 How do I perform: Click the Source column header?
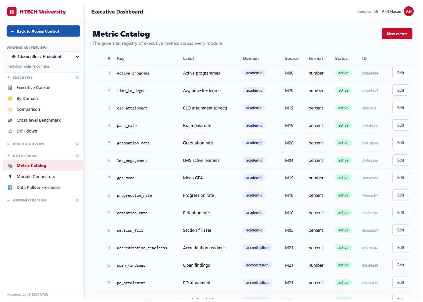pos(292,58)
